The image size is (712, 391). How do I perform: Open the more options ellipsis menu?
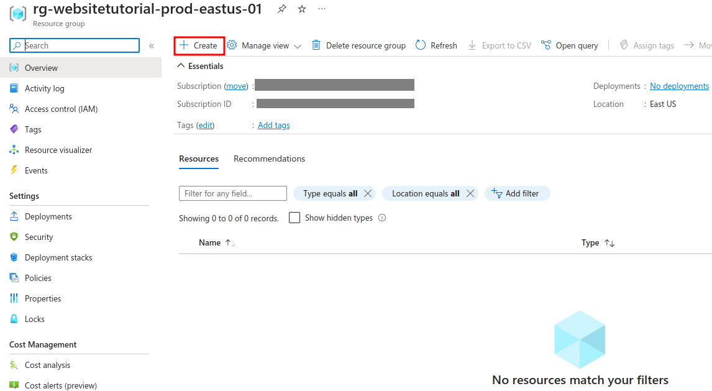tap(321, 9)
